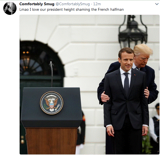This screenshot has width=160, height=155.
Task: Click the front man's dark necktie
Action: click(126, 81)
